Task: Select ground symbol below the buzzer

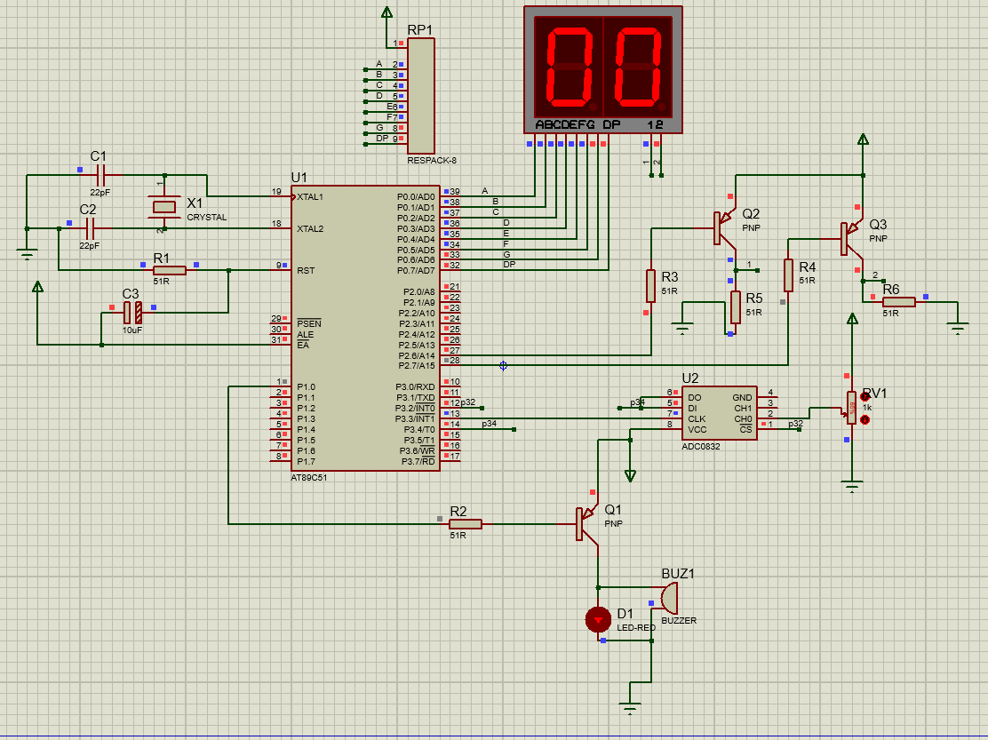Action: (630, 709)
